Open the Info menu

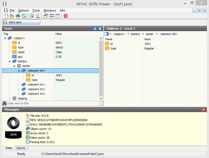[x=62, y=10]
